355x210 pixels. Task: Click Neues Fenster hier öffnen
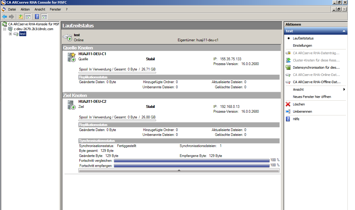pyautogui.click(x=312, y=97)
